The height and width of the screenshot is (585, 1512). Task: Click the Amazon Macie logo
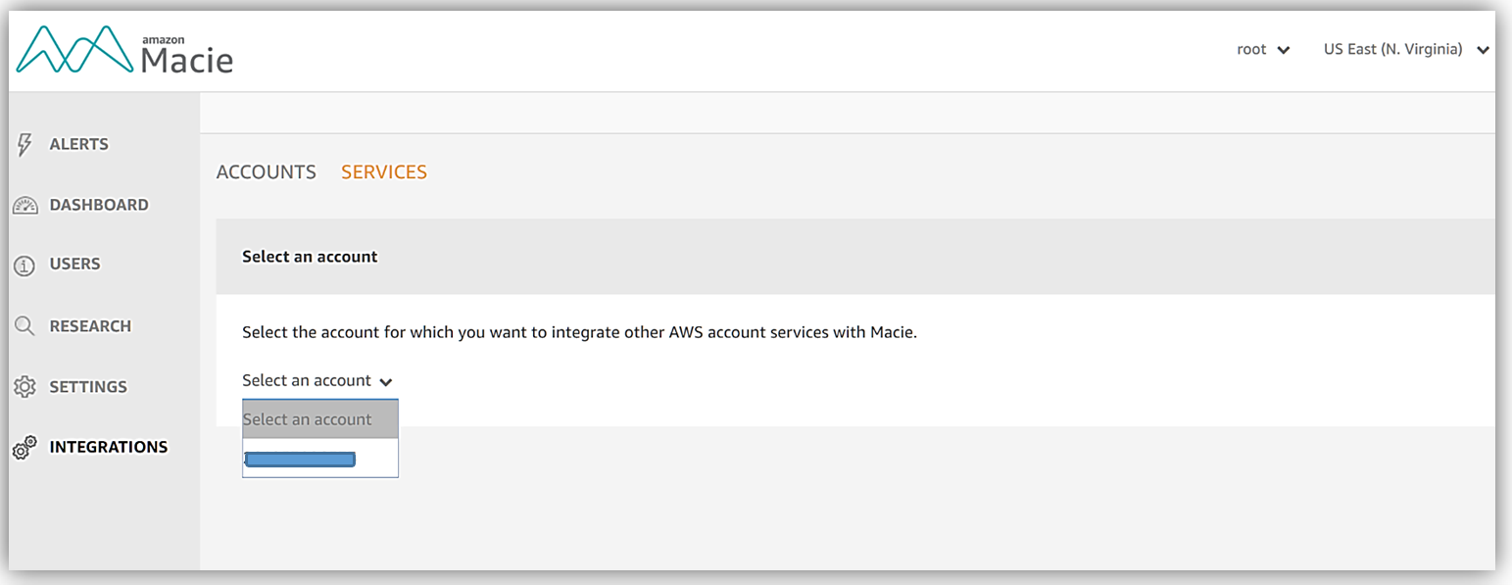tap(124, 51)
